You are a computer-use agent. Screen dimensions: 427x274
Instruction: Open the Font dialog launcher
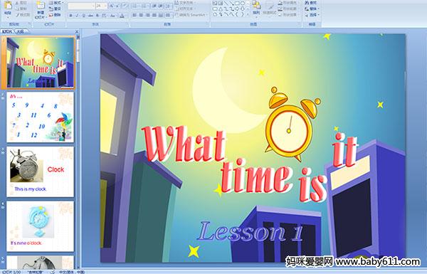tap(127, 24)
